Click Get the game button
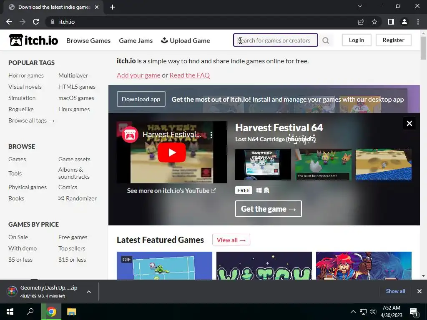This screenshot has width=427, height=320. click(x=269, y=209)
